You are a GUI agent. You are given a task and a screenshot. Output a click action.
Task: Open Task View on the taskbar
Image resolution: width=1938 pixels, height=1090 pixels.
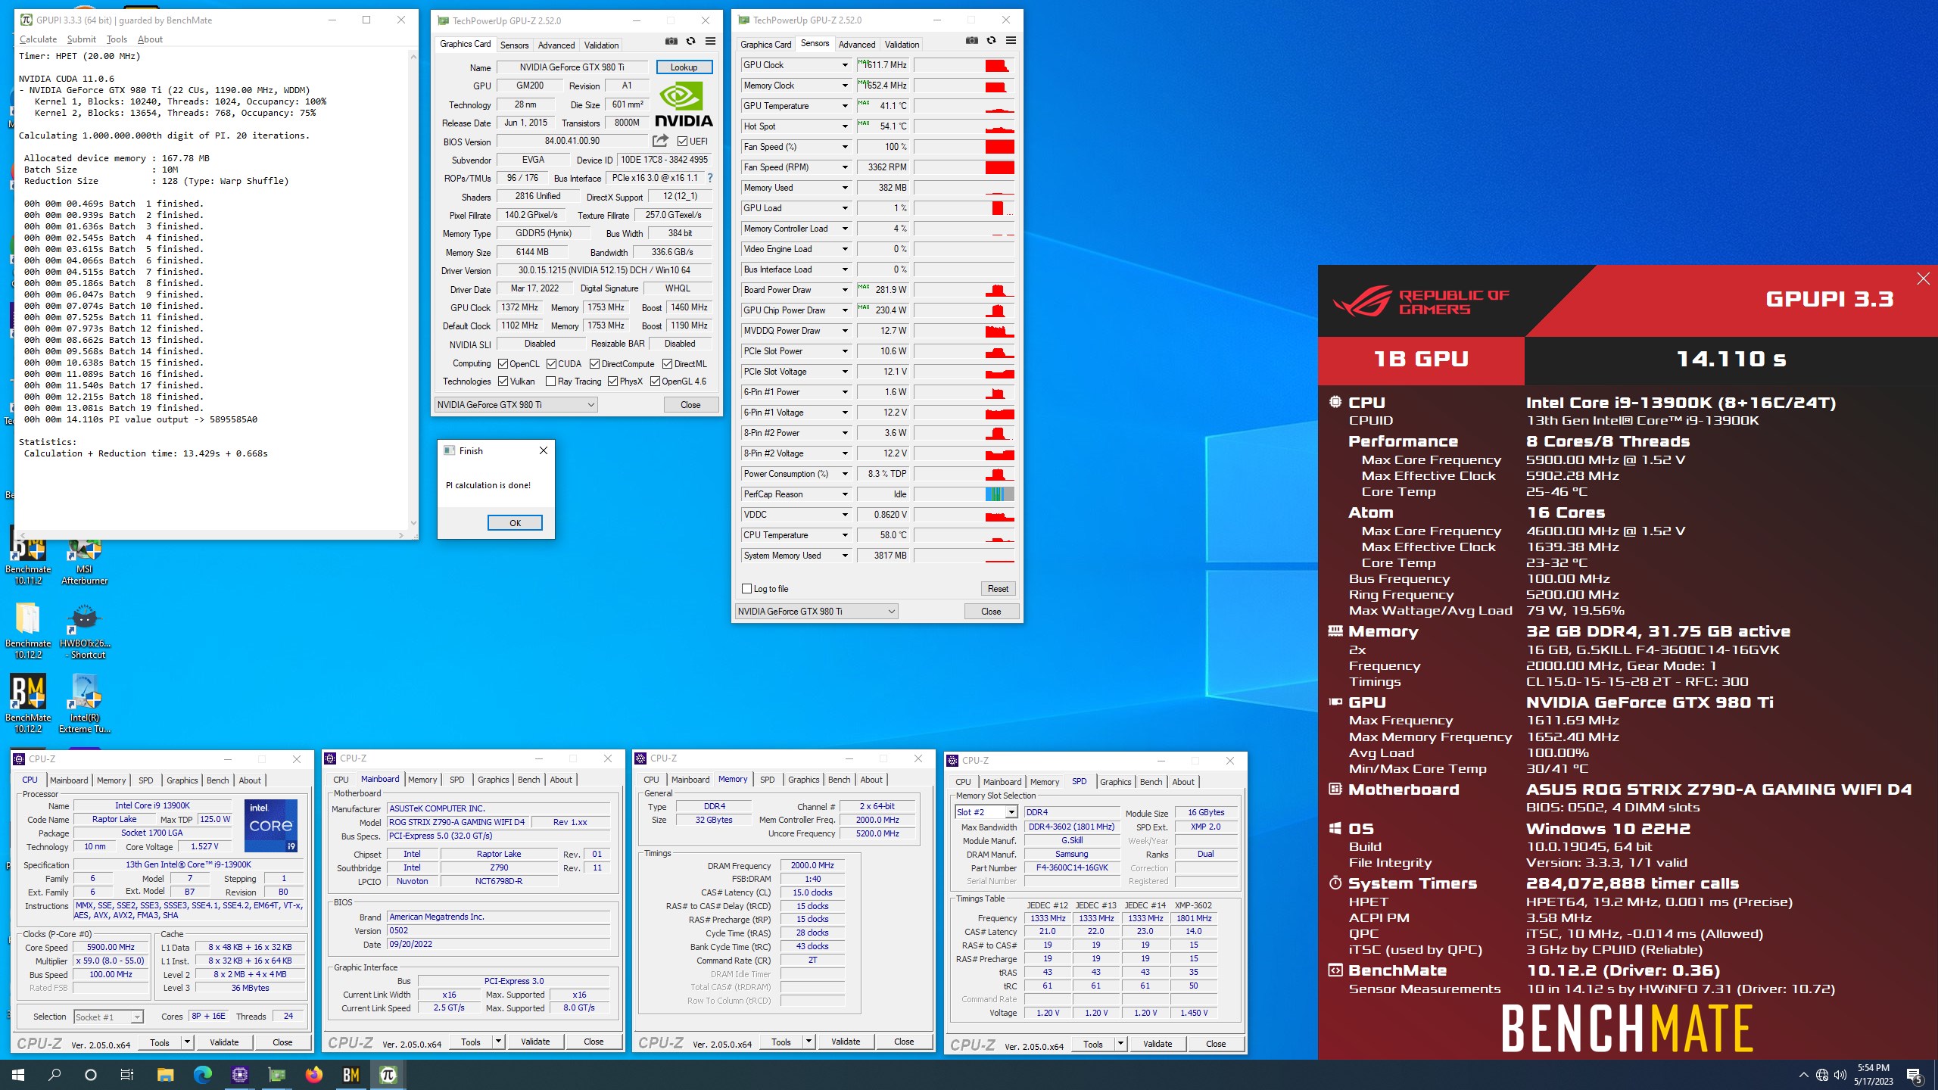click(x=127, y=1074)
